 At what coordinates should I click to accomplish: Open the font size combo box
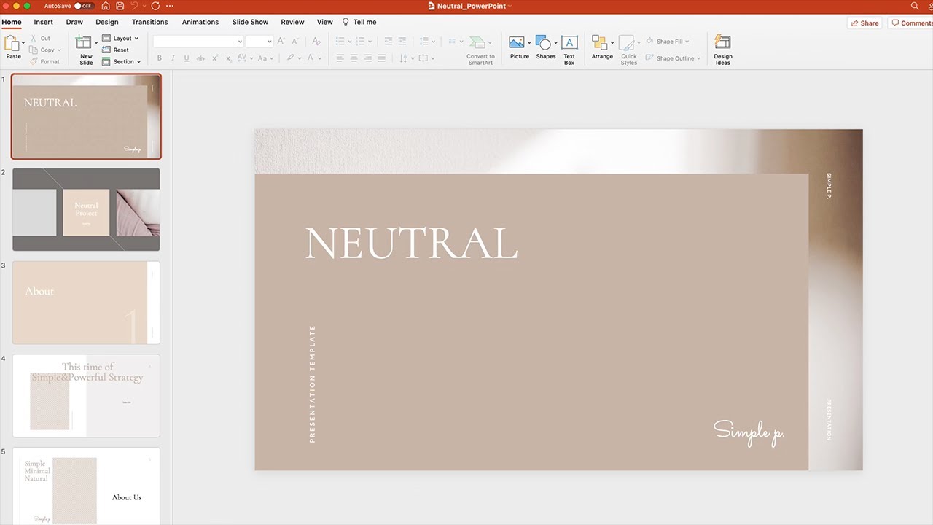[x=259, y=42]
